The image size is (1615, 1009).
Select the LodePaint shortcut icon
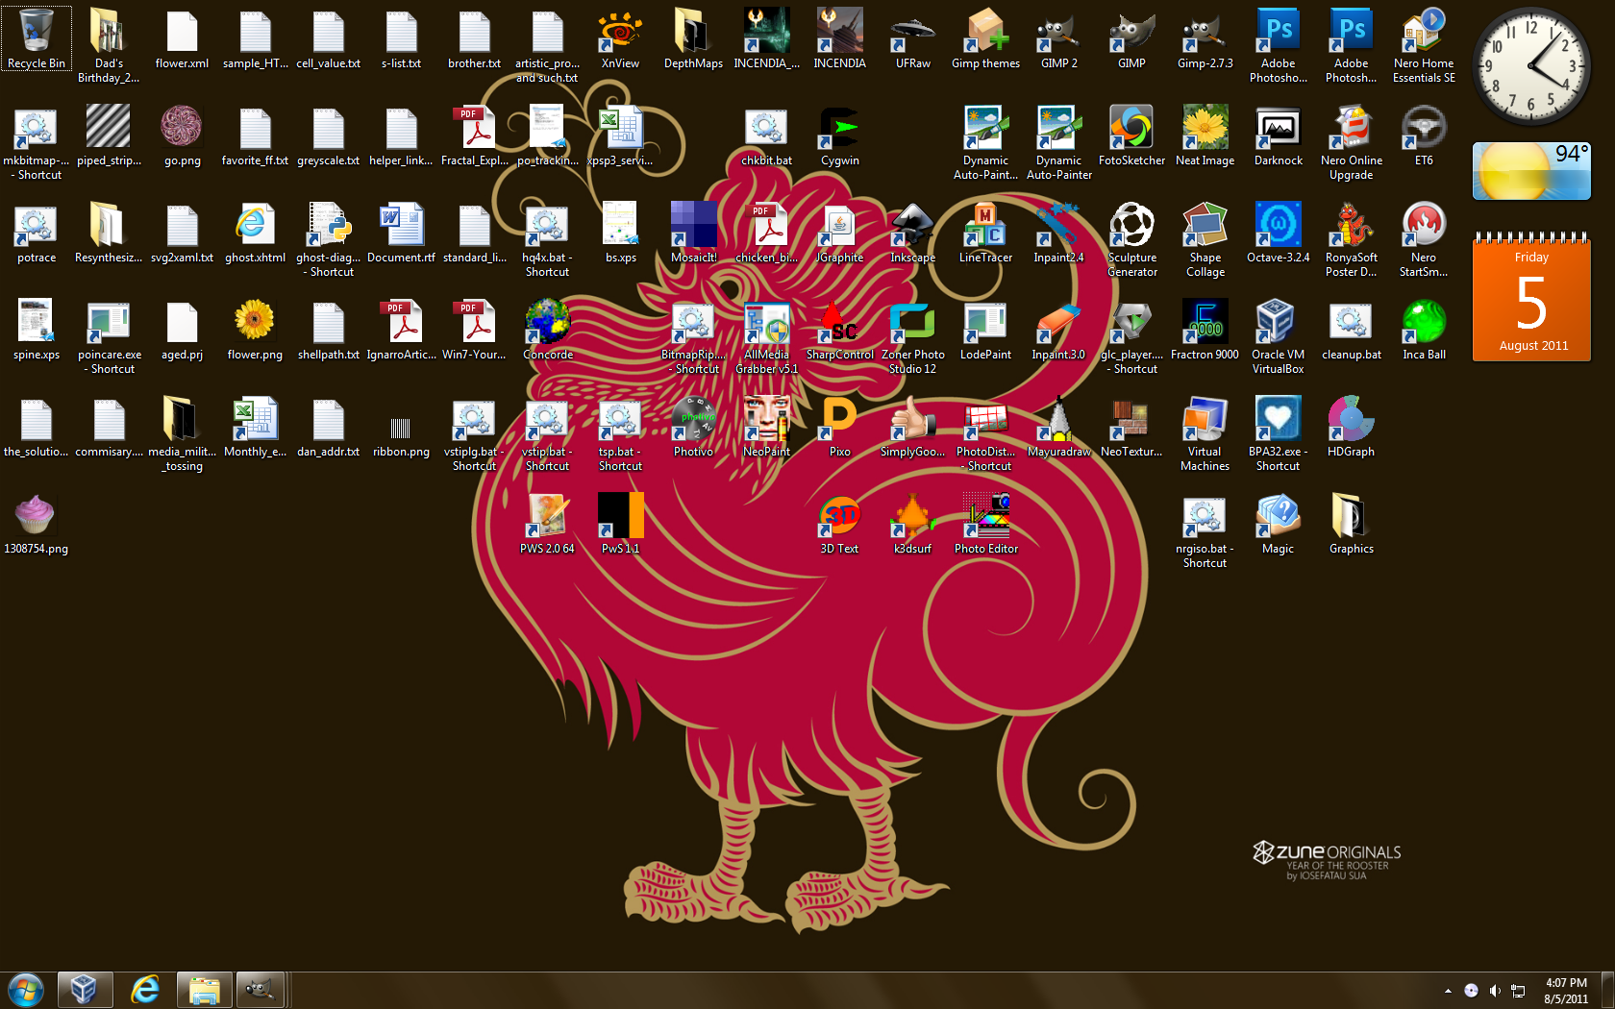[x=985, y=330]
